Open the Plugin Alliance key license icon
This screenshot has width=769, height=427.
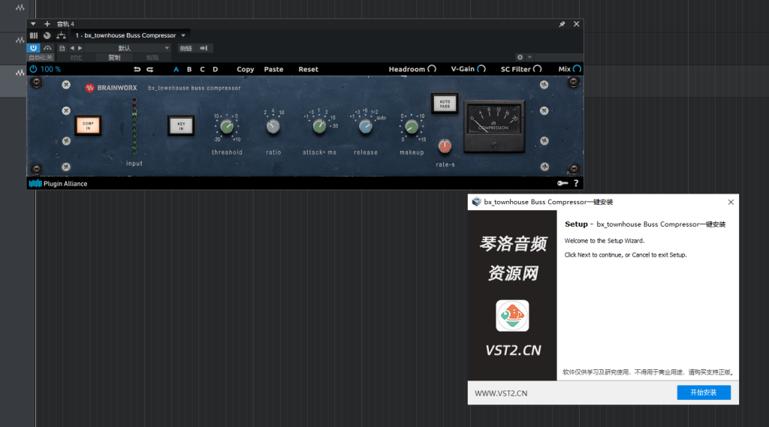click(x=562, y=183)
